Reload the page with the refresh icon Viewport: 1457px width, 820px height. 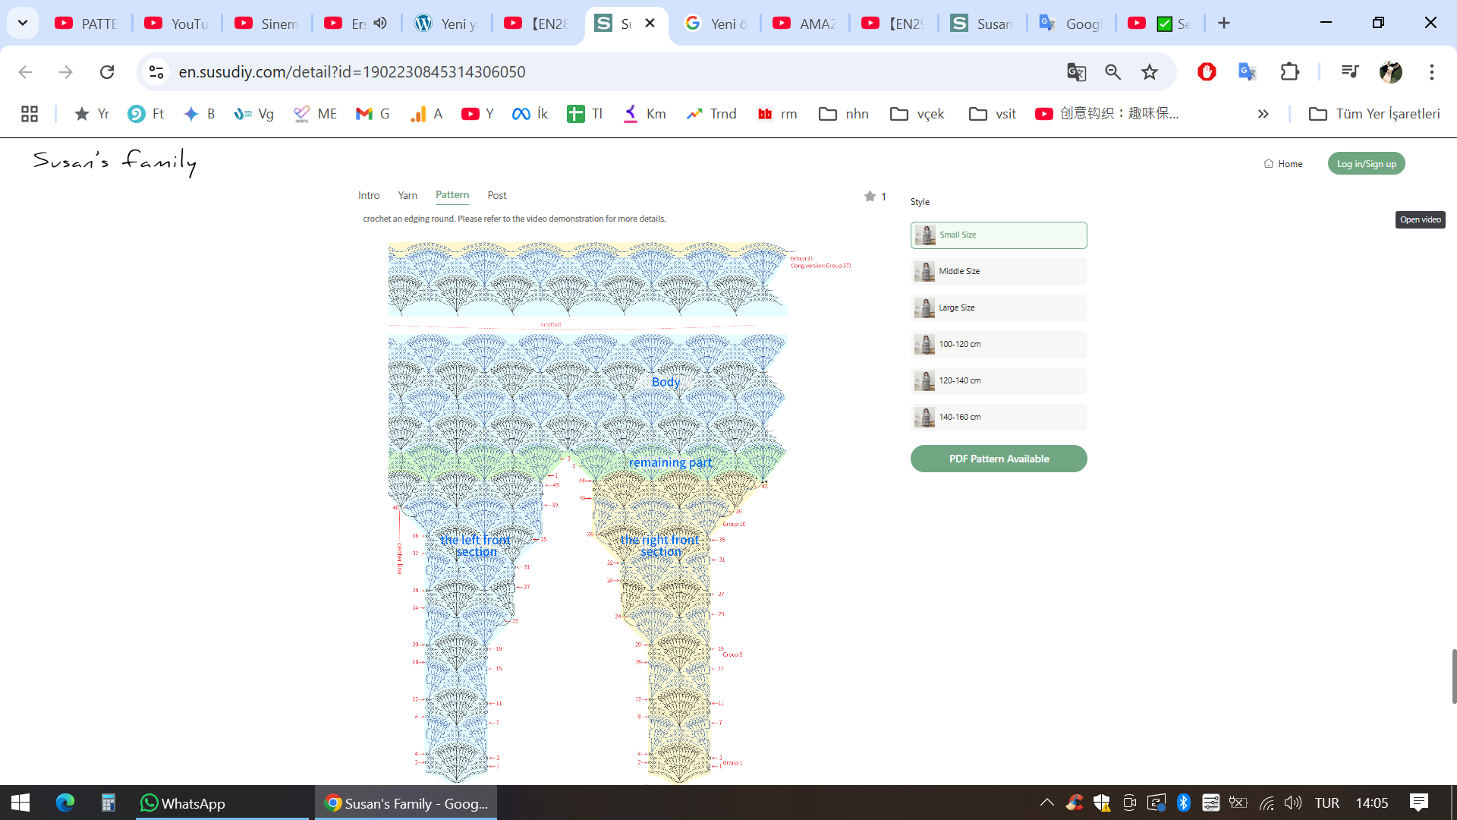pyautogui.click(x=107, y=72)
